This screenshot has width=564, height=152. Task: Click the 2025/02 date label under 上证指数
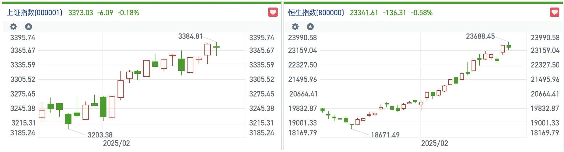[116, 143]
